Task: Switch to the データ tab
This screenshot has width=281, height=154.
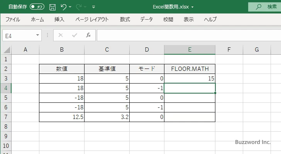Action: coord(146,19)
